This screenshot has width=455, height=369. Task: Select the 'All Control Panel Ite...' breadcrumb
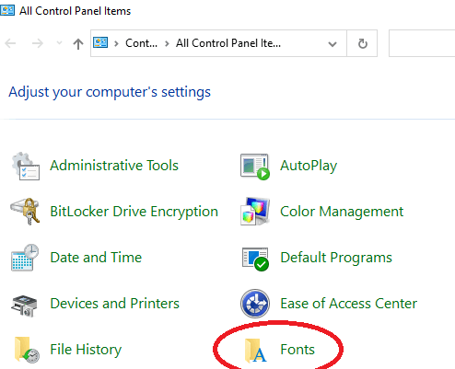pos(228,43)
